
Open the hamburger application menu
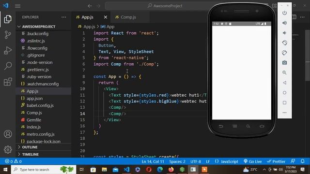pyautogui.click(x=17, y=6)
